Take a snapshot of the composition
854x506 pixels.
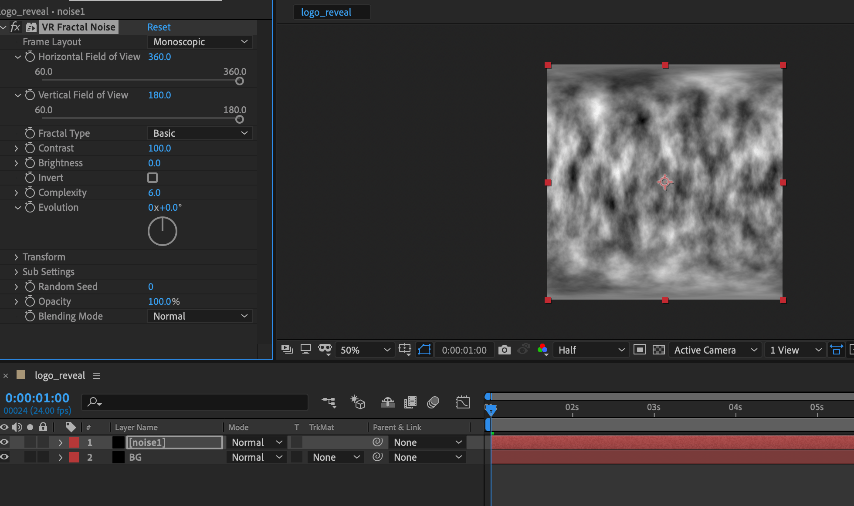tap(504, 350)
